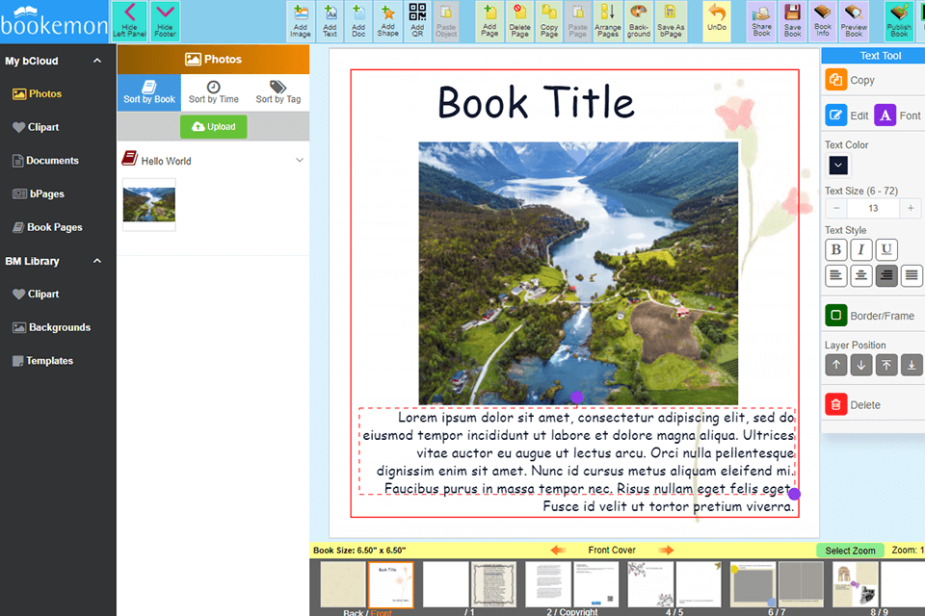Click the UnDo button
Screen dimensions: 925x616
click(717, 20)
